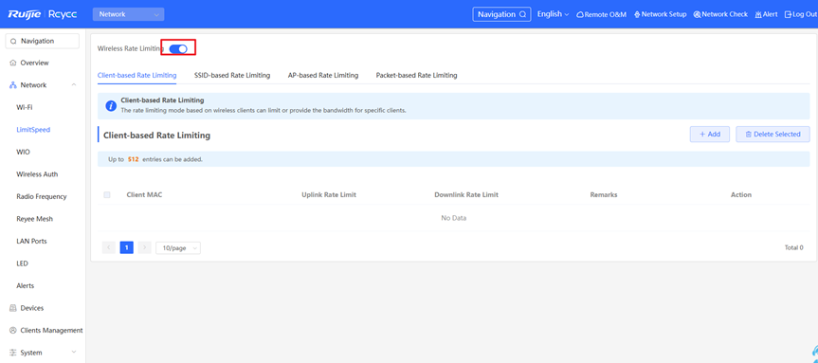Image resolution: width=818 pixels, height=363 pixels.
Task: Go to previous page arrow in pagination
Action: (x=108, y=247)
